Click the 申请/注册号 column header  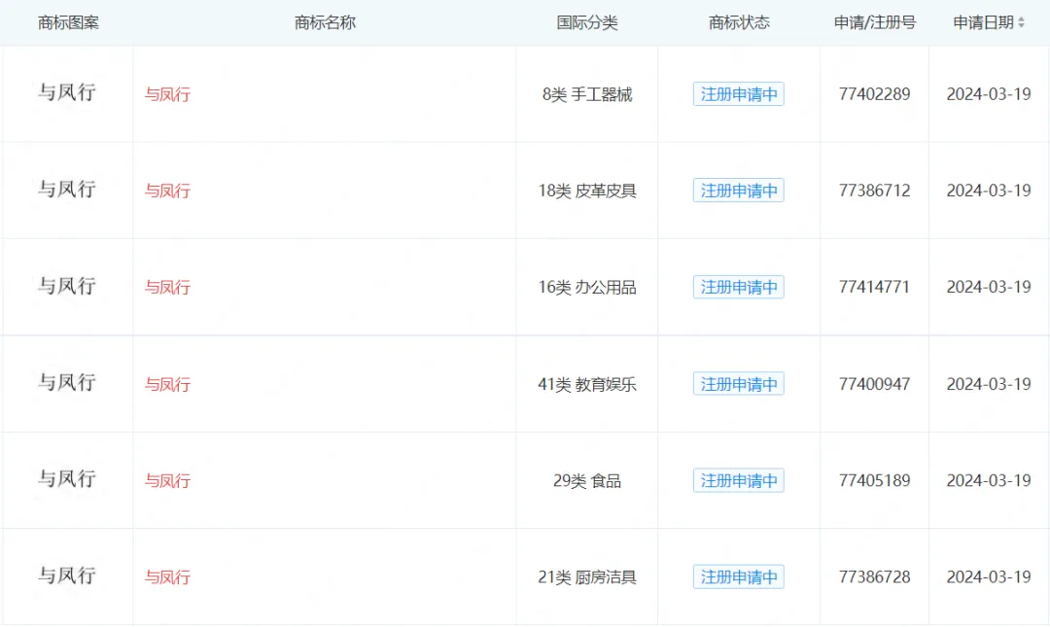875,22
